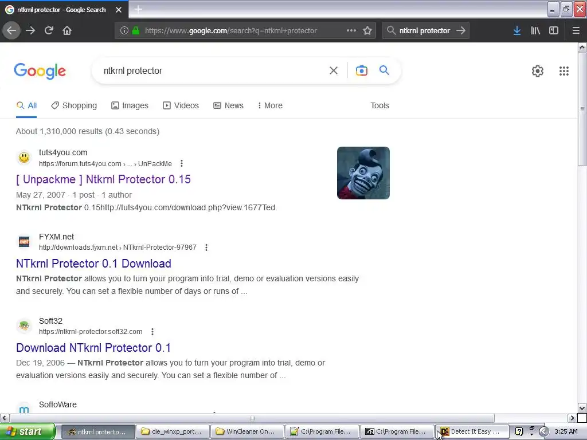Open options for FYXM.net result
Screen dimensions: 587x440
pos(206,247)
